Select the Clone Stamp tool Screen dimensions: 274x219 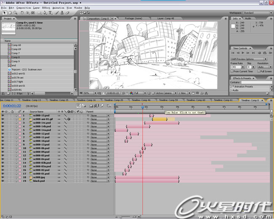pyautogui.click(x=62, y=13)
